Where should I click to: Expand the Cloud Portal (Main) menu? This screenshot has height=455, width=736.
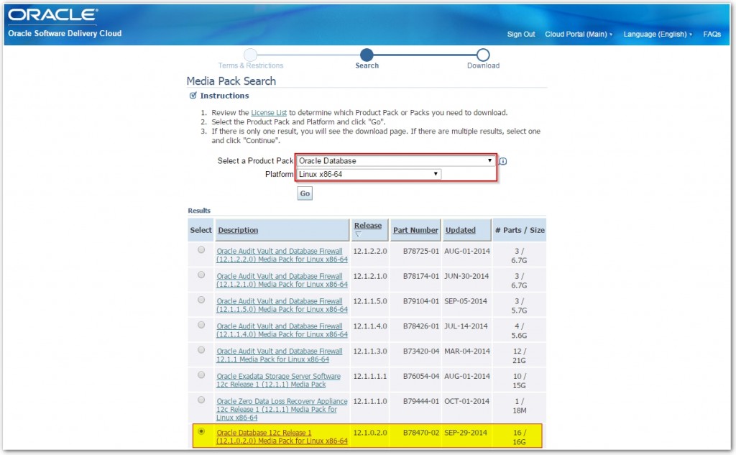point(579,34)
